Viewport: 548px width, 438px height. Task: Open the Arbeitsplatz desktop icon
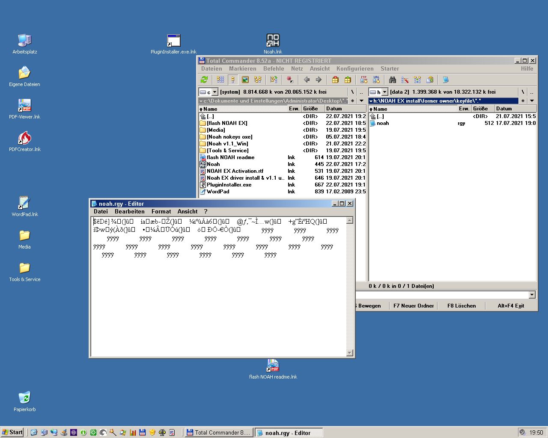coord(24,44)
